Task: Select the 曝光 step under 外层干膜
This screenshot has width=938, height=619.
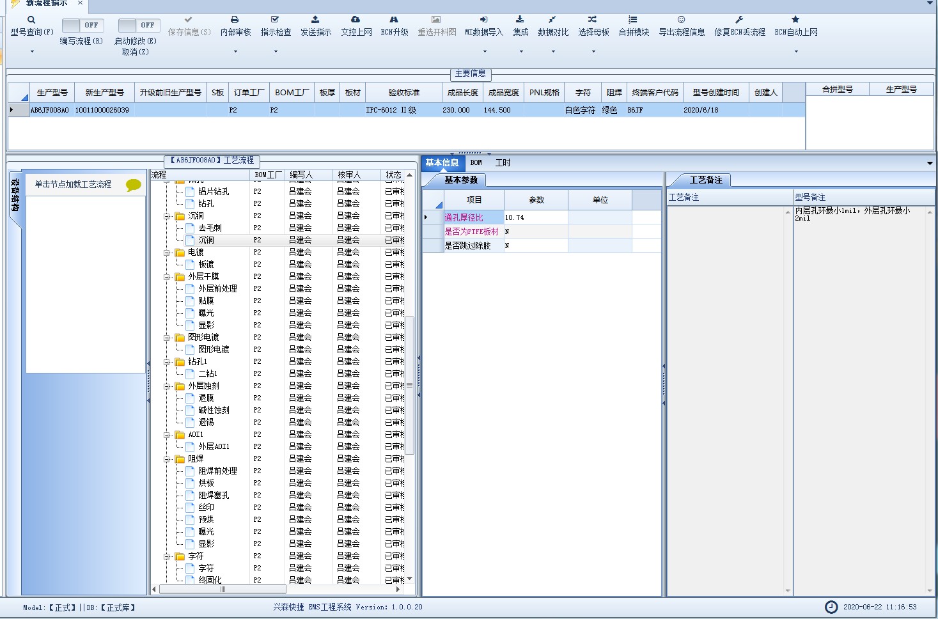Action: (x=206, y=313)
